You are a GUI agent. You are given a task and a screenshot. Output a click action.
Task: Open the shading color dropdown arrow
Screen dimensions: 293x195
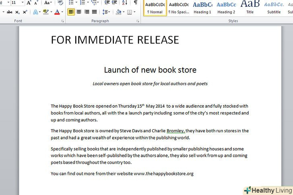pos(124,12)
